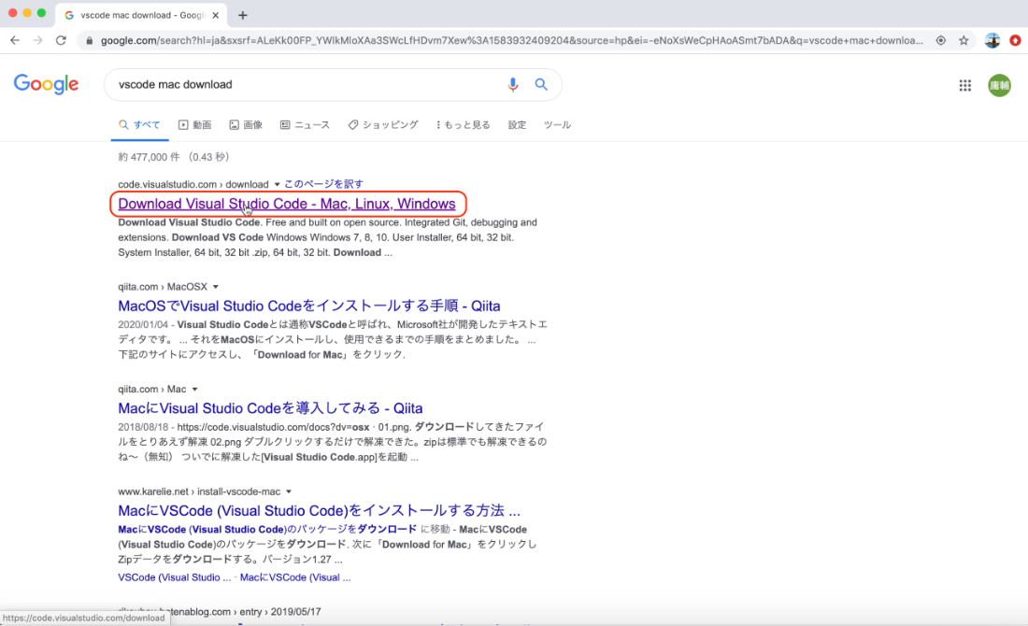The height and width of the screenshot is (626, 1028).
Task: Click the 'MacにVSCode (Visual Studio Code)のパッケージをダウンロード' snippet link
Action: [x=267, y=529]
